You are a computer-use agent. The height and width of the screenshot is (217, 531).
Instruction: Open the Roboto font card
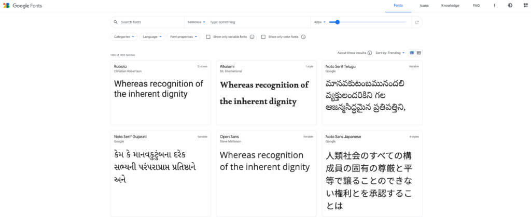[x=160, y=92]
